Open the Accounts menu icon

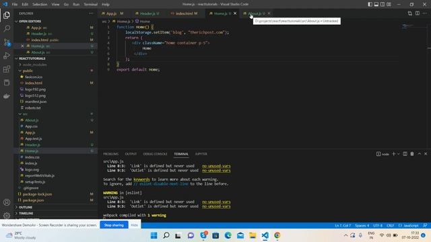click(x=7, y=202)
